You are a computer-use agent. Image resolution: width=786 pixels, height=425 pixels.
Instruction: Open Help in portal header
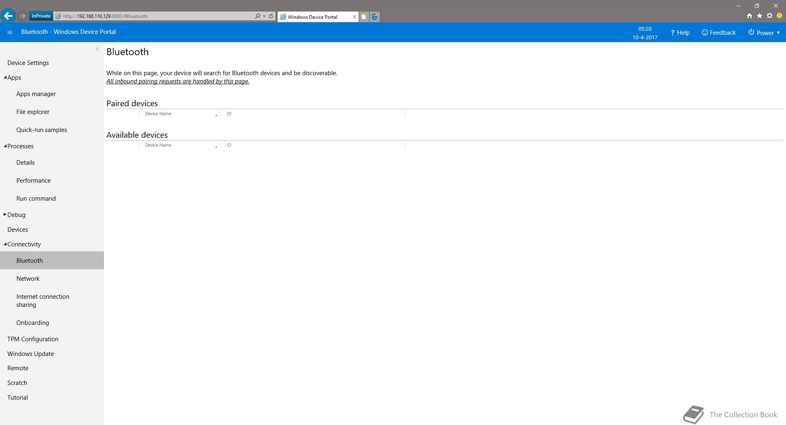click(680, 33)
